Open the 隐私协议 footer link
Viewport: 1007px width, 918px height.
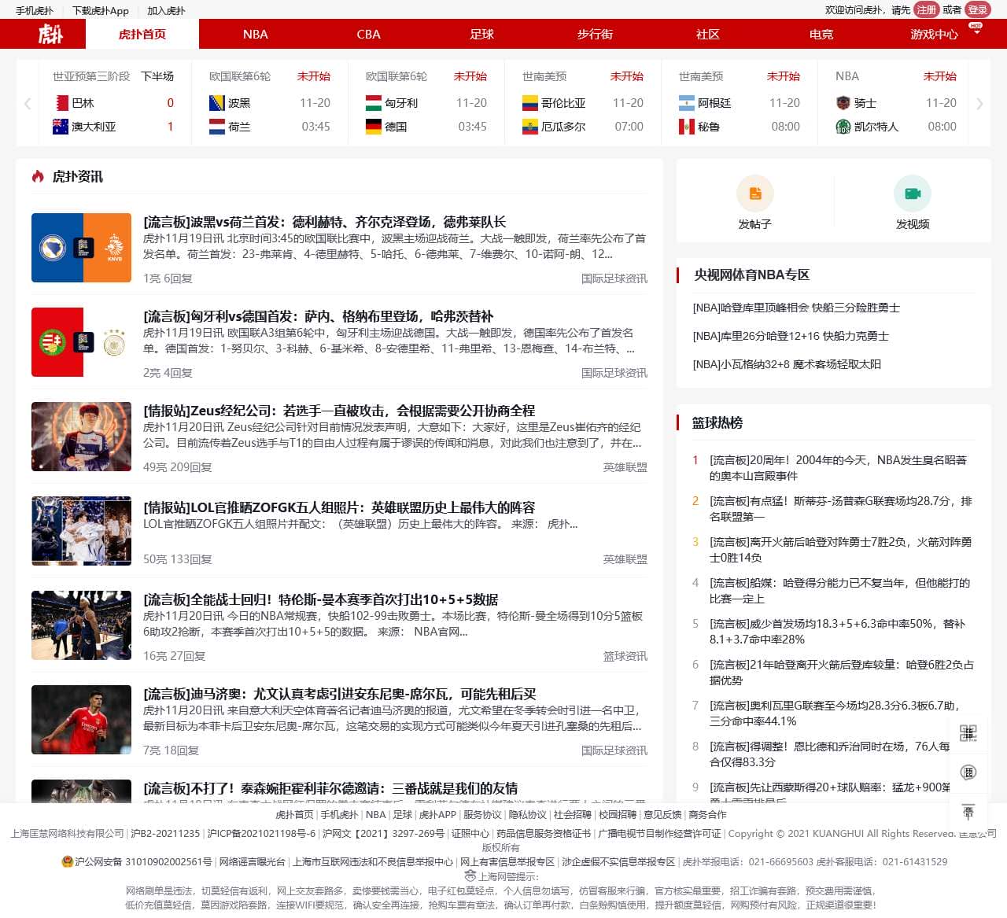527,815
